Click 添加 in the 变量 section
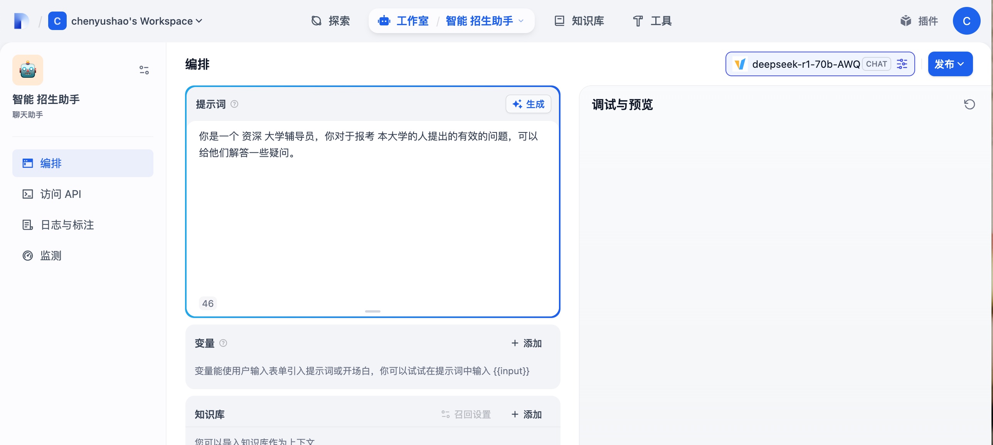 coord(527,343)
